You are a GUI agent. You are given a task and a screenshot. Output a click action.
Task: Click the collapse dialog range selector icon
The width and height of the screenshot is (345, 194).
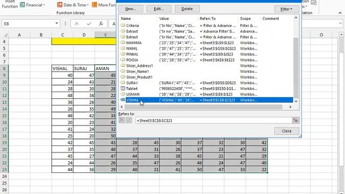295,120
